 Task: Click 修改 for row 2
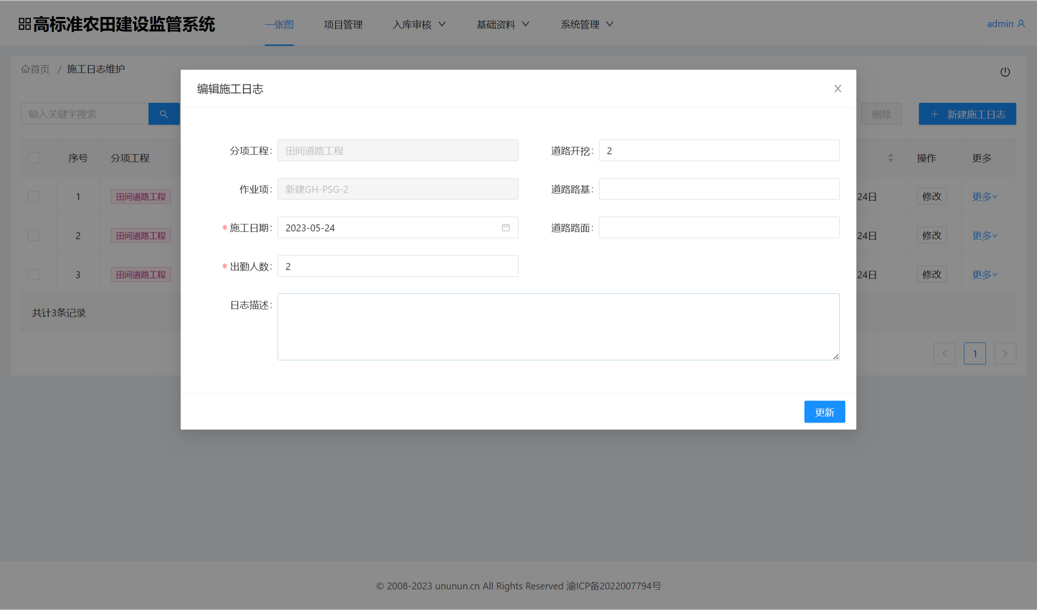932,236
